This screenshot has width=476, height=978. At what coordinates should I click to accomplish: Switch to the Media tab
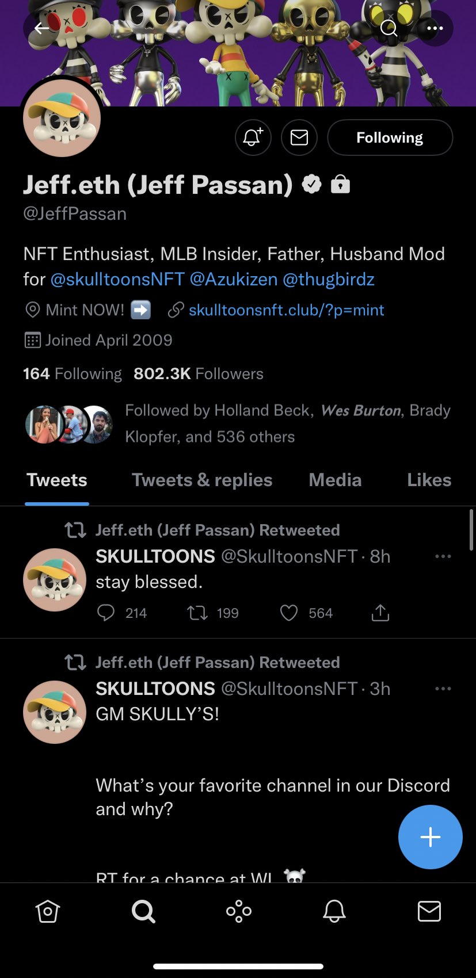point(335,480)
